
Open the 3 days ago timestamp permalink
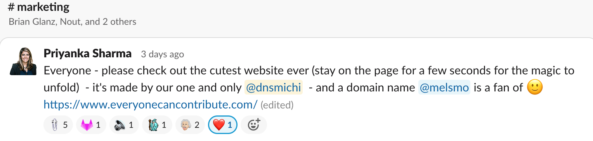tap(162, 54)
